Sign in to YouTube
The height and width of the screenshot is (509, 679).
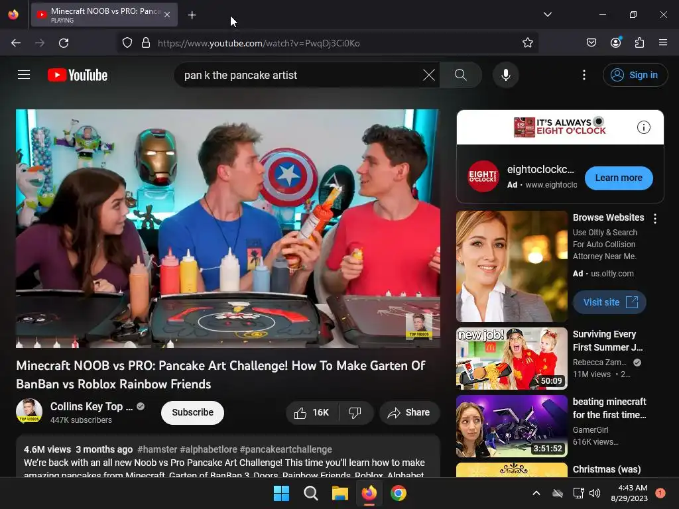pos(635,75)
